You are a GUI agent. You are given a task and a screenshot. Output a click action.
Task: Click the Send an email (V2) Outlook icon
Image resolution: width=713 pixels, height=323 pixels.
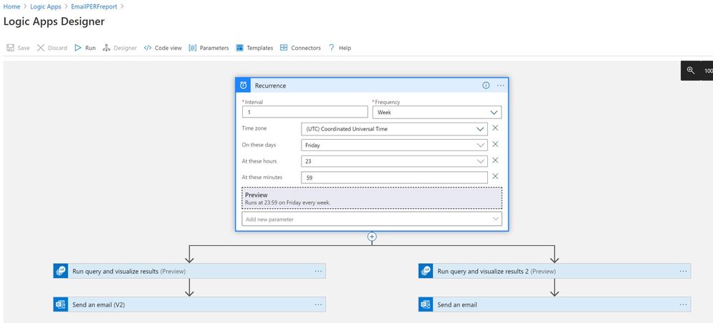pyautogui.click(x=61, y=304)
